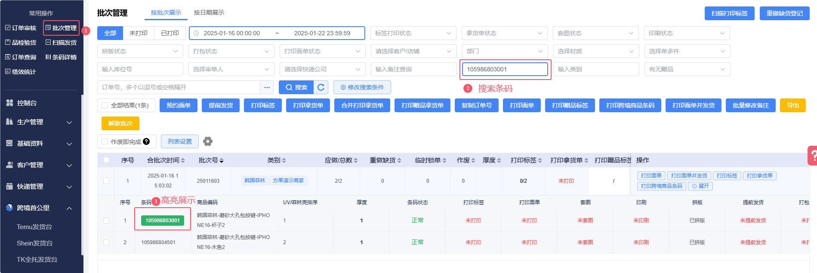Open the 标签打印状态 dropdown

coord(413,33)
